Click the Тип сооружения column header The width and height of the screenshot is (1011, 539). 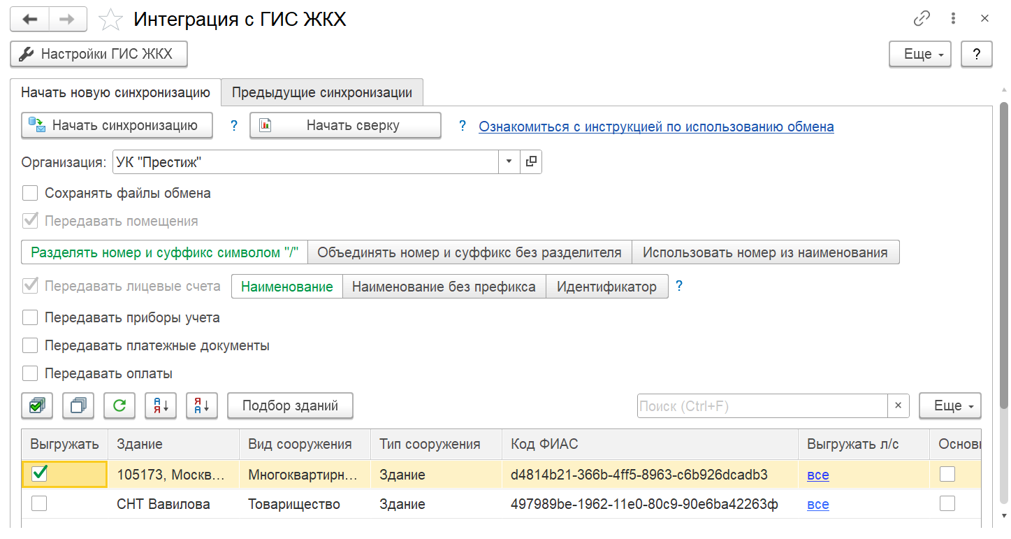[x=436, y=445]
